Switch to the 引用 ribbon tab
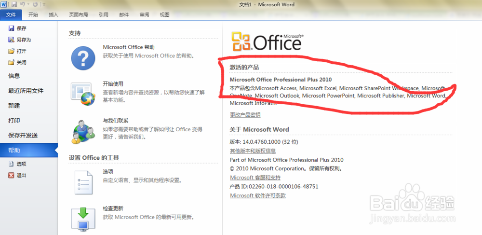 [104, 14]
